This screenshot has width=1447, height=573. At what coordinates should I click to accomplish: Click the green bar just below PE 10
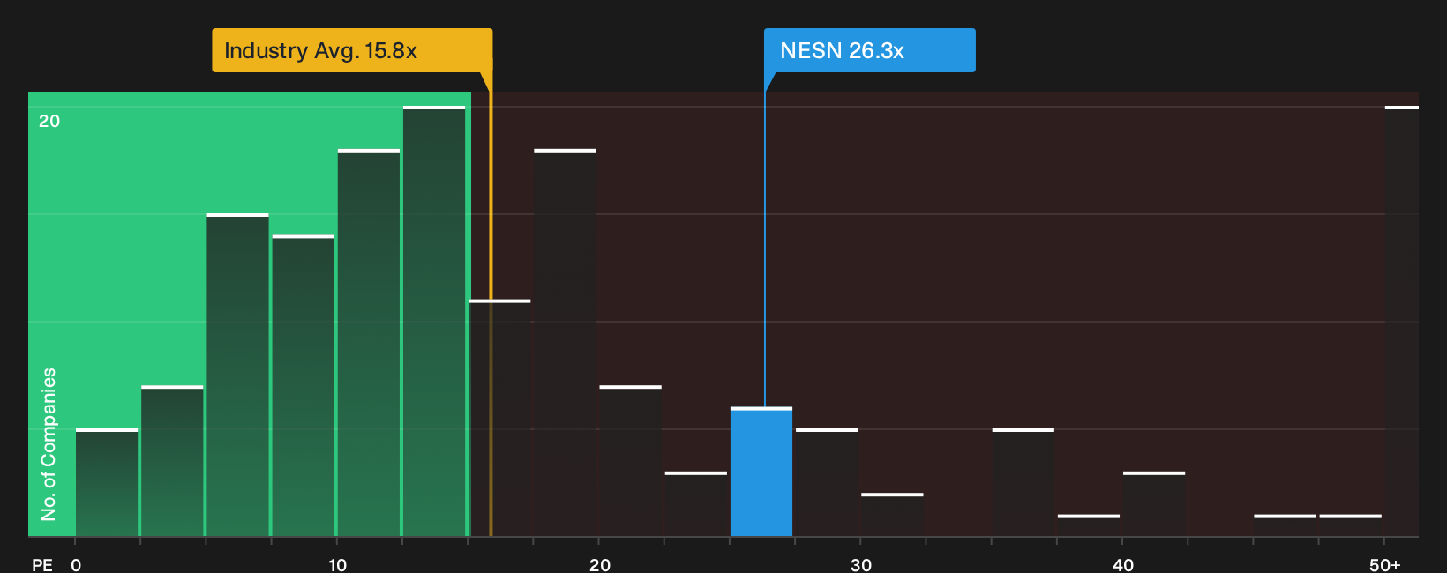click(304, 385)
